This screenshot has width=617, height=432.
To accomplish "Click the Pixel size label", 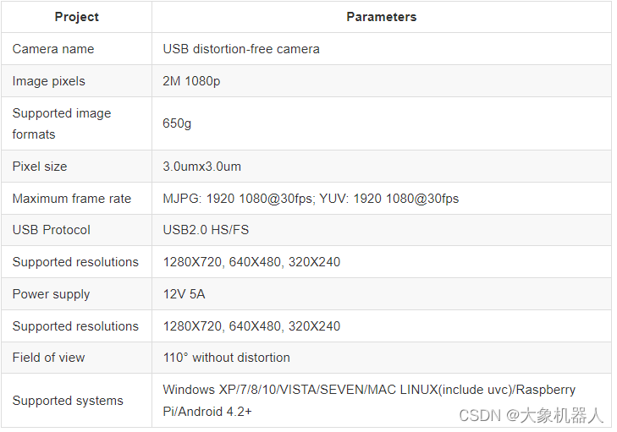I will click(x=40, y=167).
